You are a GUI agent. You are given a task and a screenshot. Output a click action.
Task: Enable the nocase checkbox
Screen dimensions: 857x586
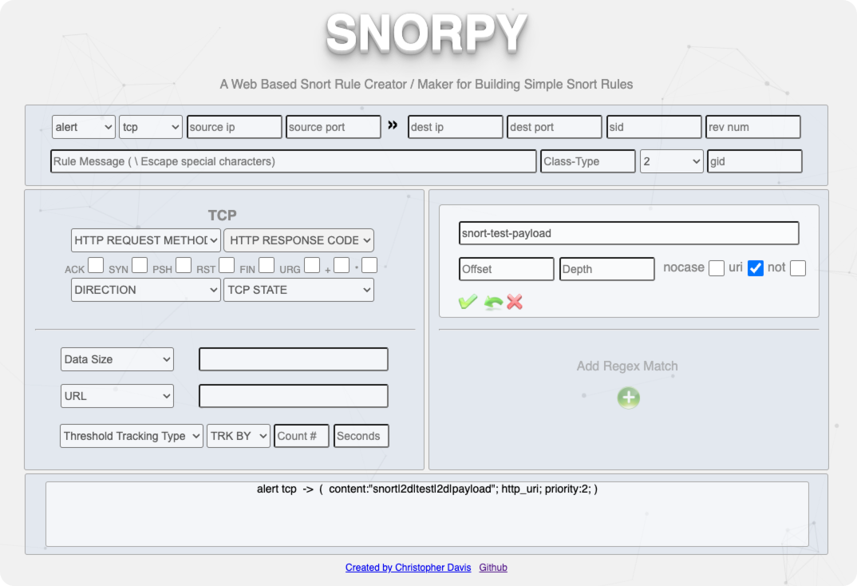pyautogui.click(x=717, y=268)
